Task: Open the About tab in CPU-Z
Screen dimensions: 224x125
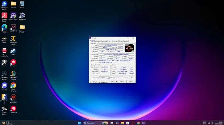Action: point(126,41)
